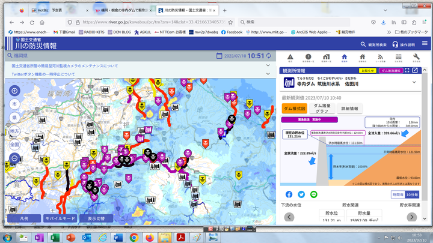This screenshot has height=243, width=433.
Task: Open the 詳細情報 tab
Action: click(x=349, y=109)
